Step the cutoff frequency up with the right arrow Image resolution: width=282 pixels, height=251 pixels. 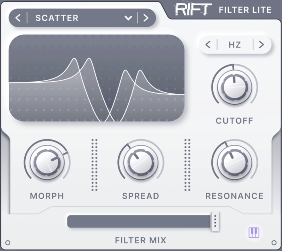coord(261,45)
